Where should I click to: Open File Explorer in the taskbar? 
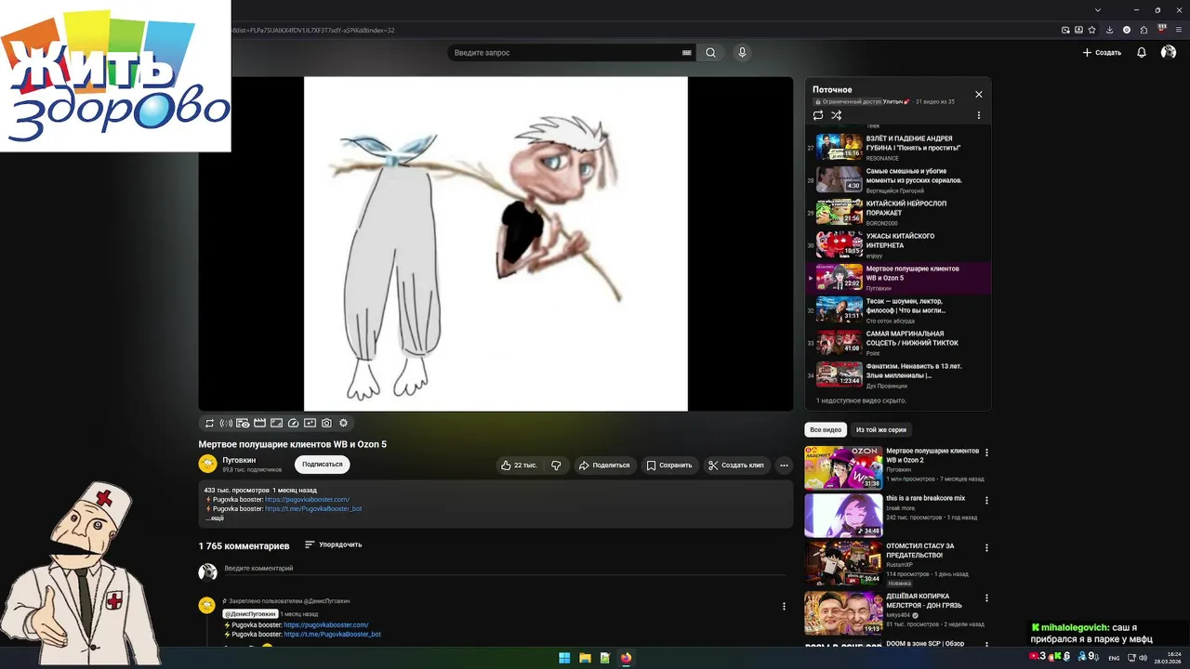(x=585, y=658)
